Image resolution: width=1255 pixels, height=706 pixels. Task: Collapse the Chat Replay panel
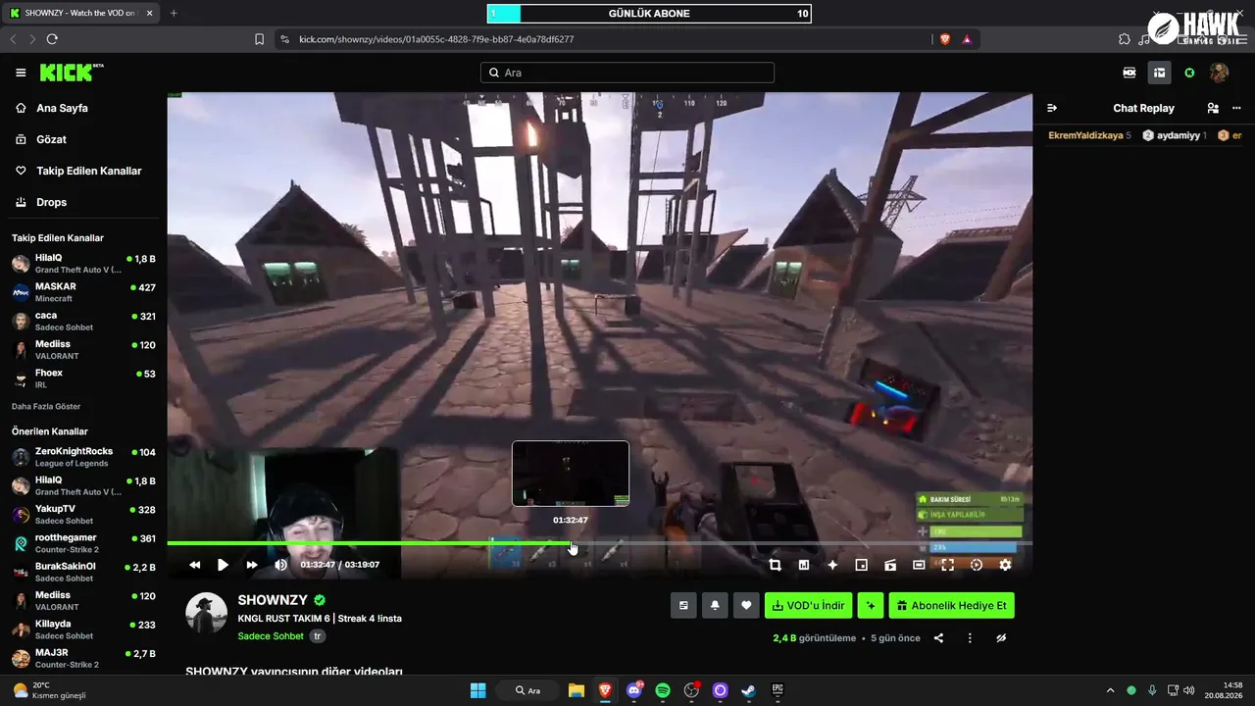[1052, 108]
